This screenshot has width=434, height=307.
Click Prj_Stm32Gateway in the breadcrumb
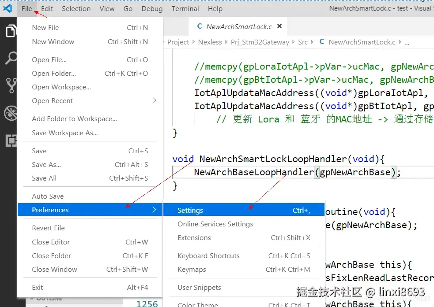click(x=260, y=42)
